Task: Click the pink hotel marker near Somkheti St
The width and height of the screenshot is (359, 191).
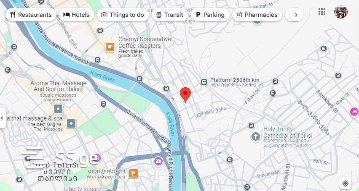Action: click(354, 112)
